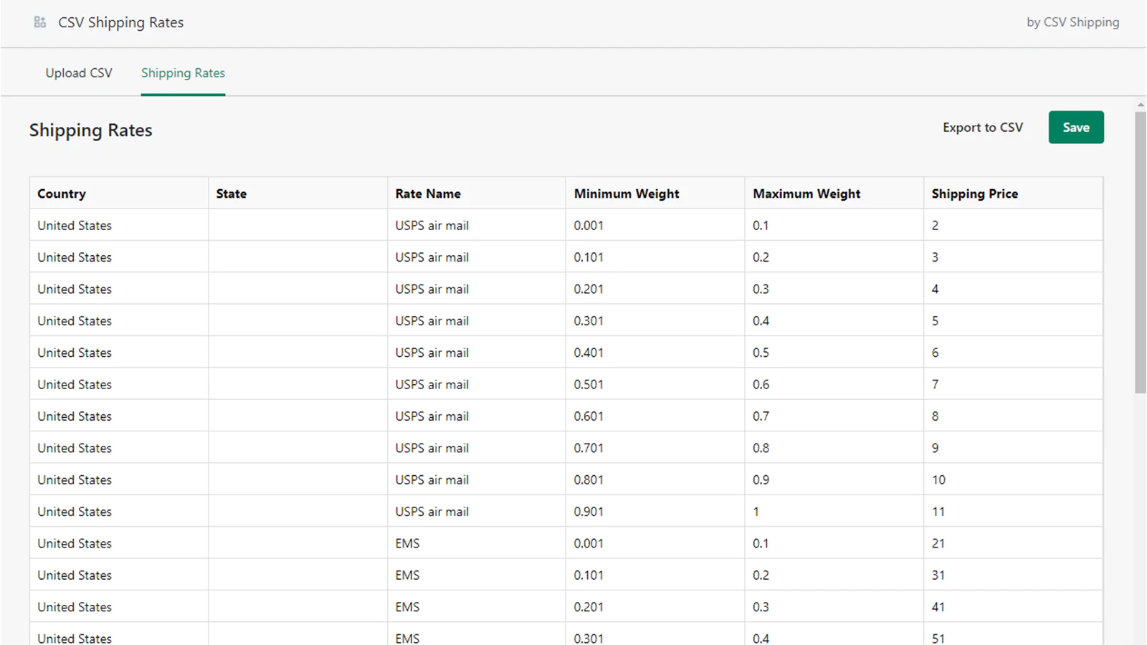The height and width of the screenshot is (645, 1147).
Task: Click the Export to CSV button
Action: pos(982,128)
